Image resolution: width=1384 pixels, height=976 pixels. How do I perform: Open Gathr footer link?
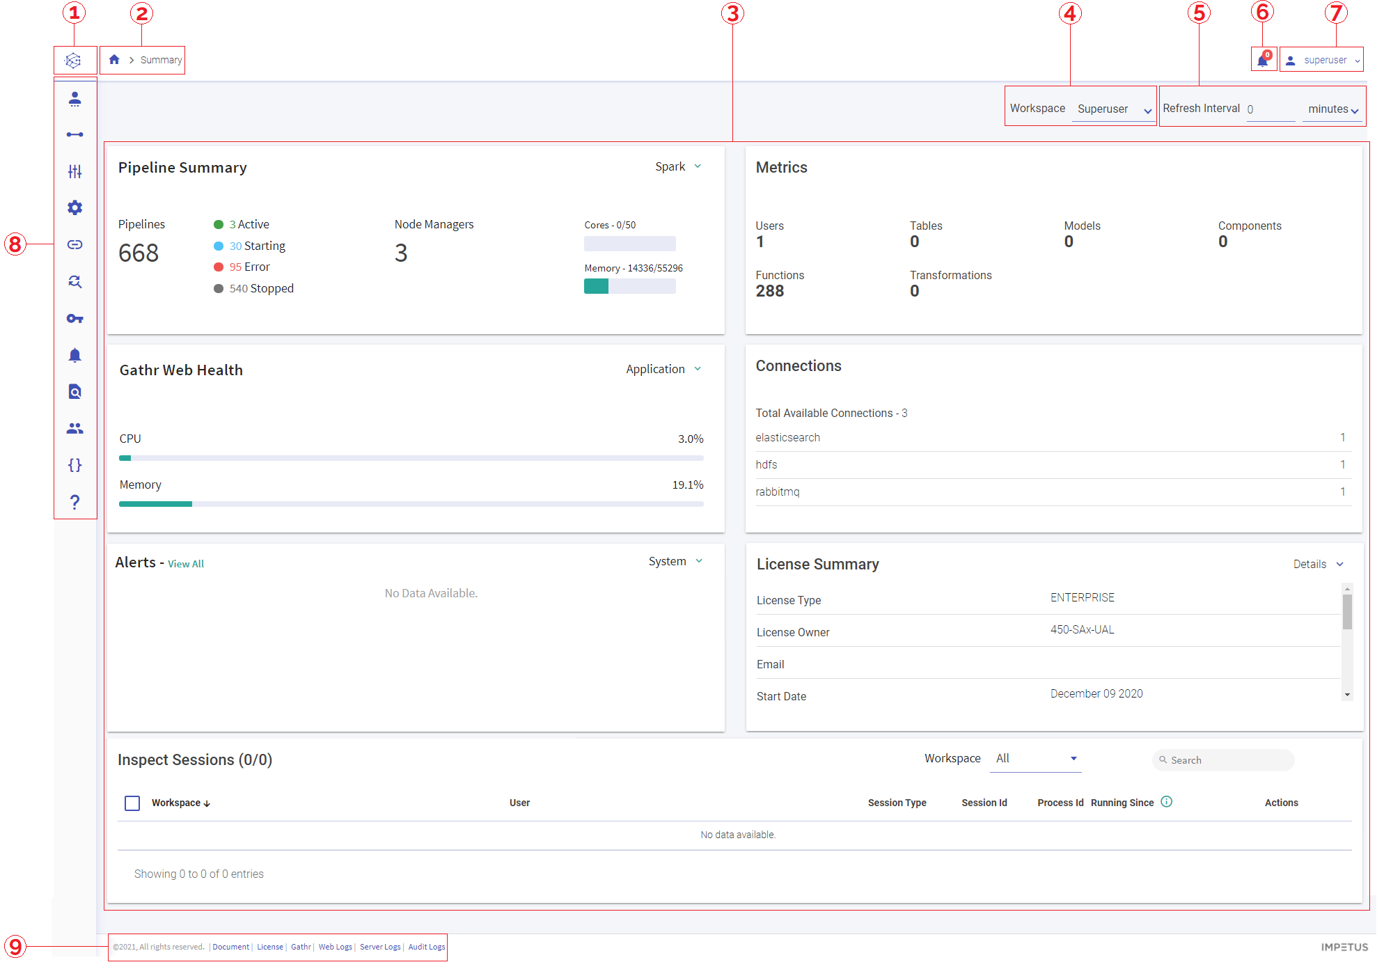[301, 947]
